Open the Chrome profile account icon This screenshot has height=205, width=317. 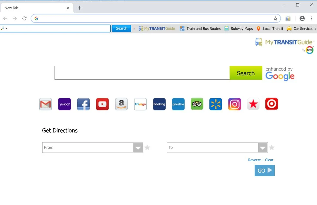pos(302,18)
